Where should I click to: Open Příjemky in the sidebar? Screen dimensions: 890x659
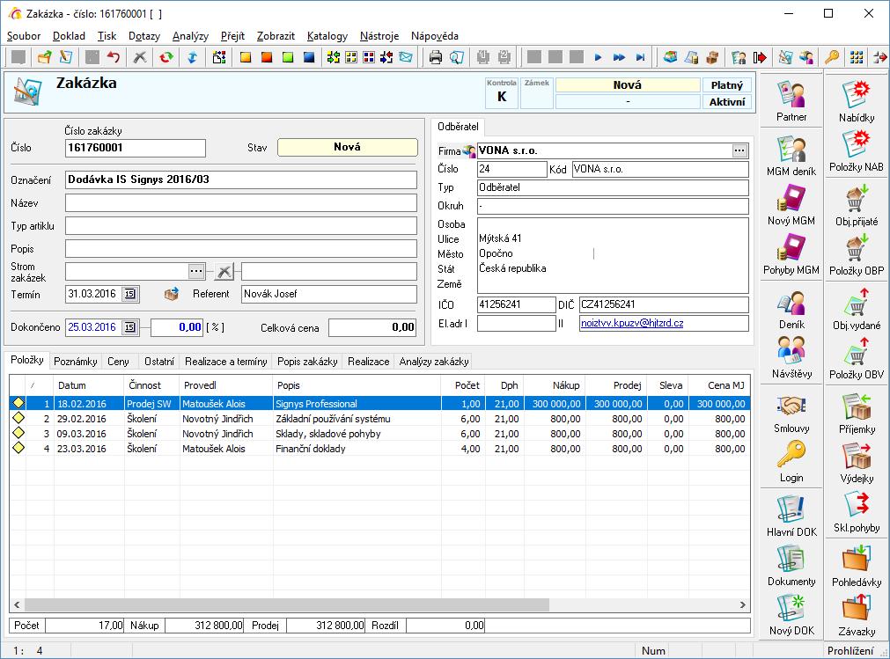coord(857,413)
